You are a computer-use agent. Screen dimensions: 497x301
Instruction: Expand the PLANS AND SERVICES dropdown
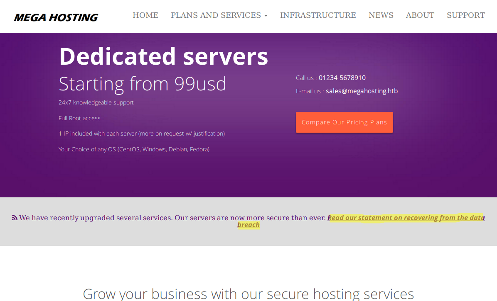click(x=219, y=15)
